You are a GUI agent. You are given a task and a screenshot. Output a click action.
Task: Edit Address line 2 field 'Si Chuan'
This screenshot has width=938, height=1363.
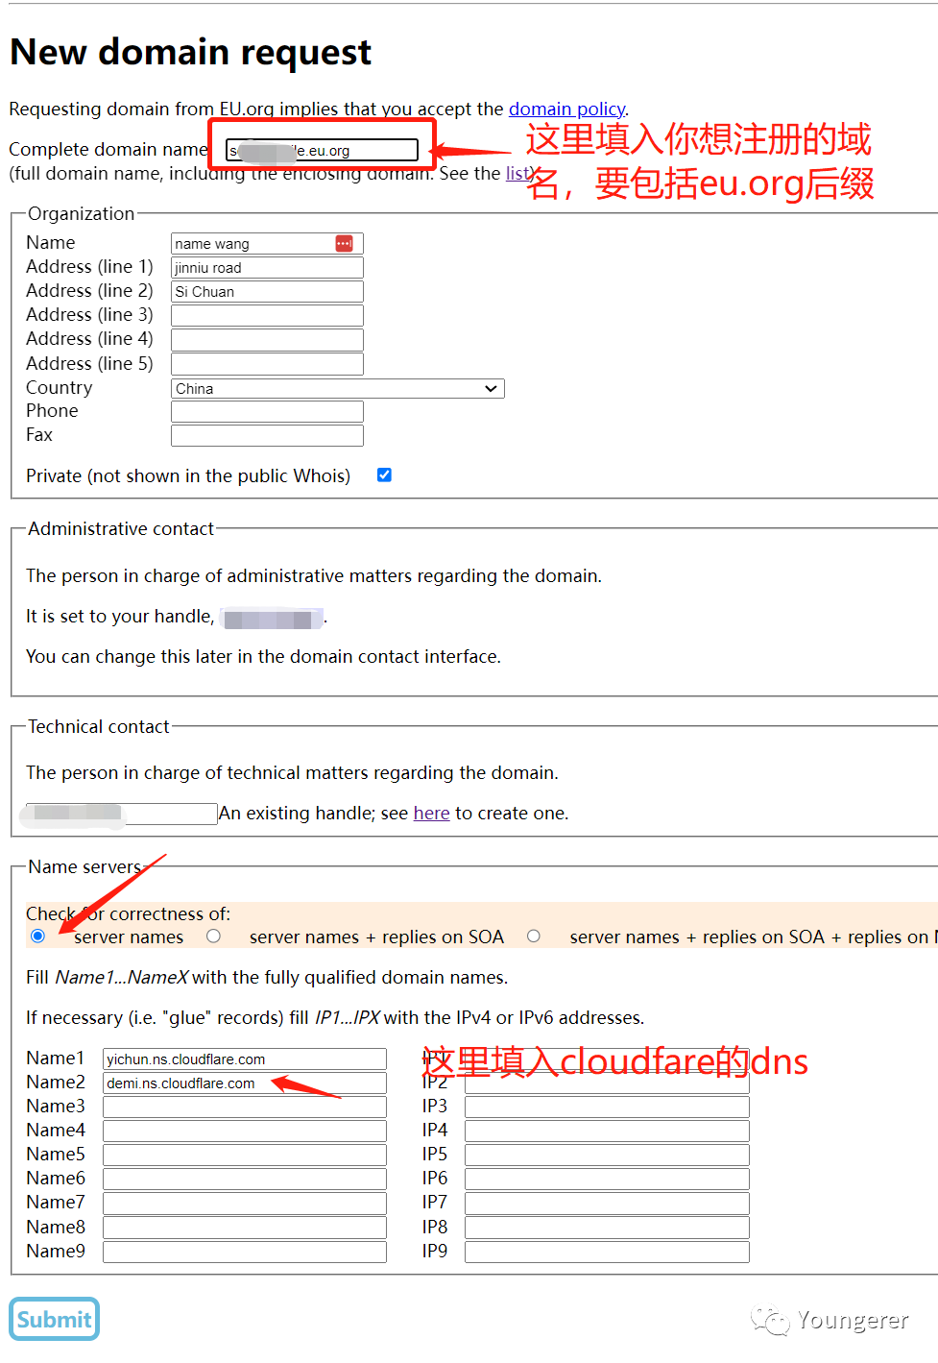pos(267,292)
